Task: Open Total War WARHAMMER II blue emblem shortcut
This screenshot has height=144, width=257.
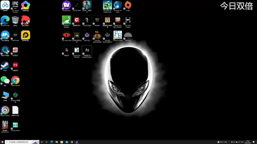Action: (x=107, y=36)
